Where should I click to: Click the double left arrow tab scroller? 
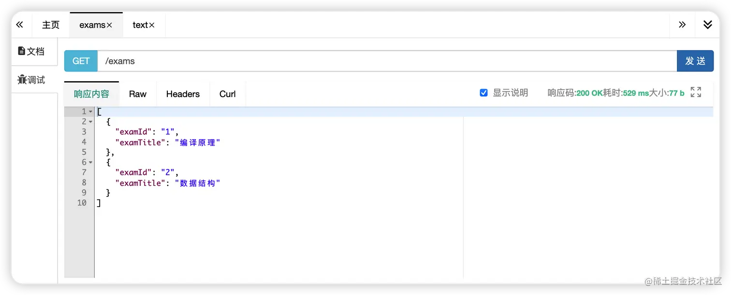[20, 25]
